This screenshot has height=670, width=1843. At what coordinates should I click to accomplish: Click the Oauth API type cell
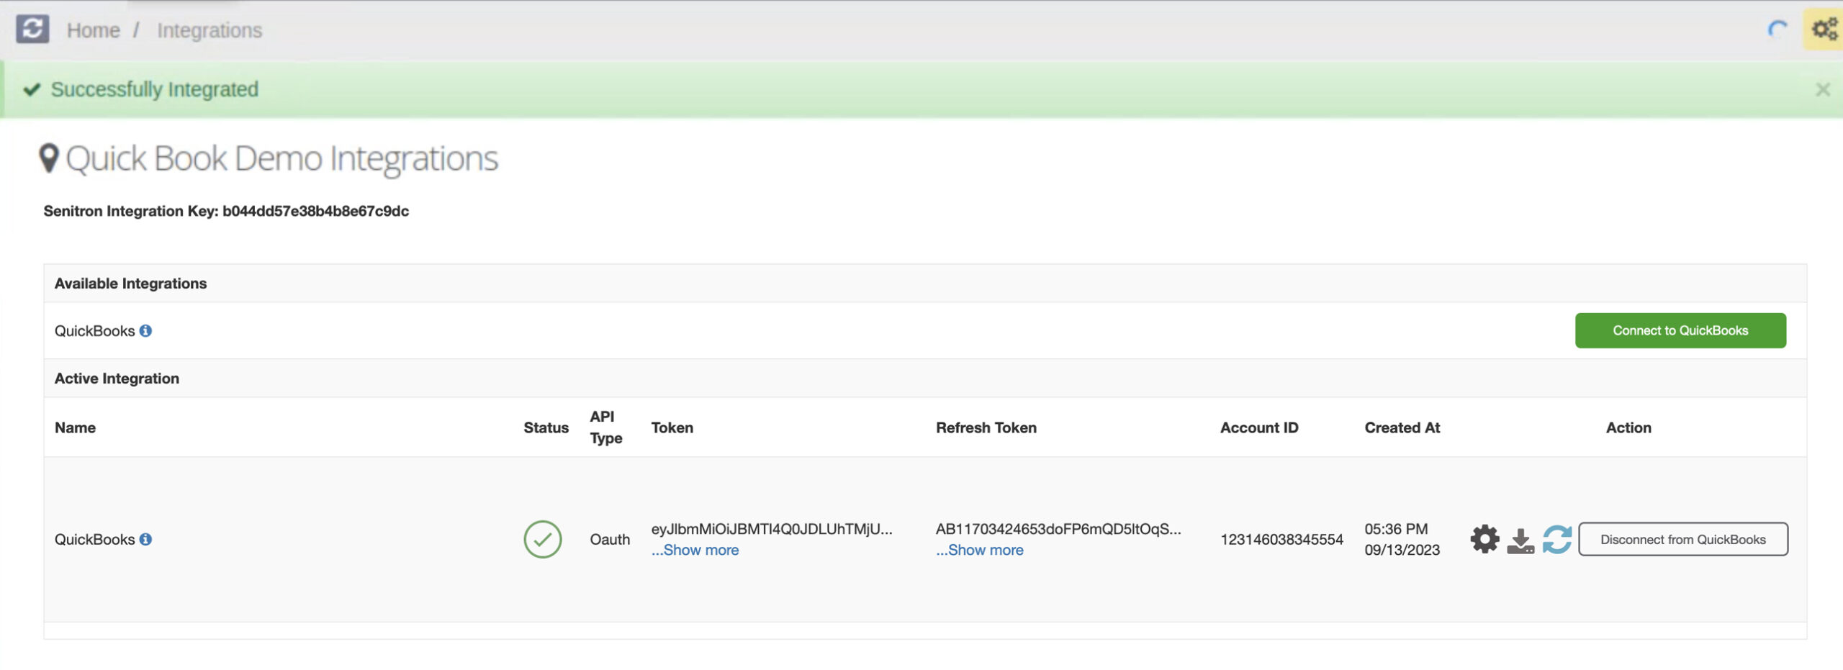pos(610,539)
